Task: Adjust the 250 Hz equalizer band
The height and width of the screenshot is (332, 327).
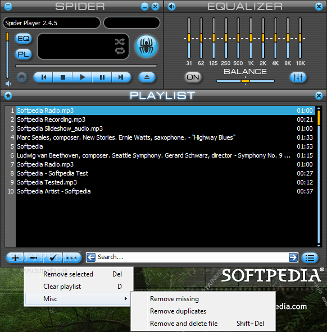Action: pos(226,38)
